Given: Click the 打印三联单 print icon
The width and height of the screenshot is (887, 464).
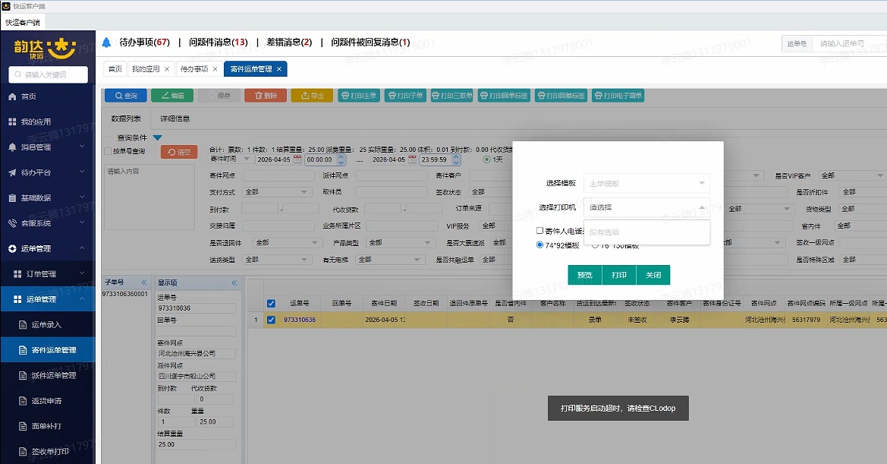Looking at the screenshot, I should (454, 95).
